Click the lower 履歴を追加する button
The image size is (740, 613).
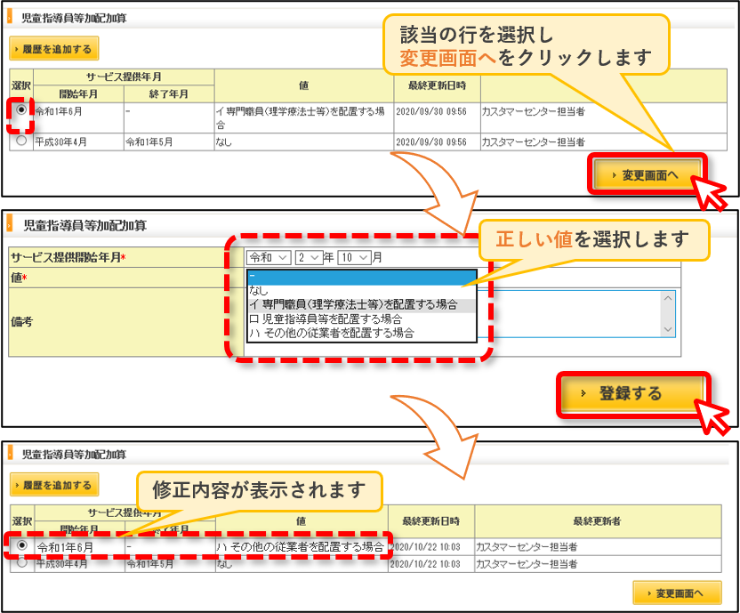click(x=54, y=485)
